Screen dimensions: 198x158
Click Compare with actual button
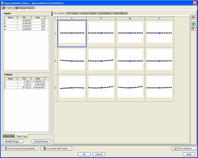(56, 149)
